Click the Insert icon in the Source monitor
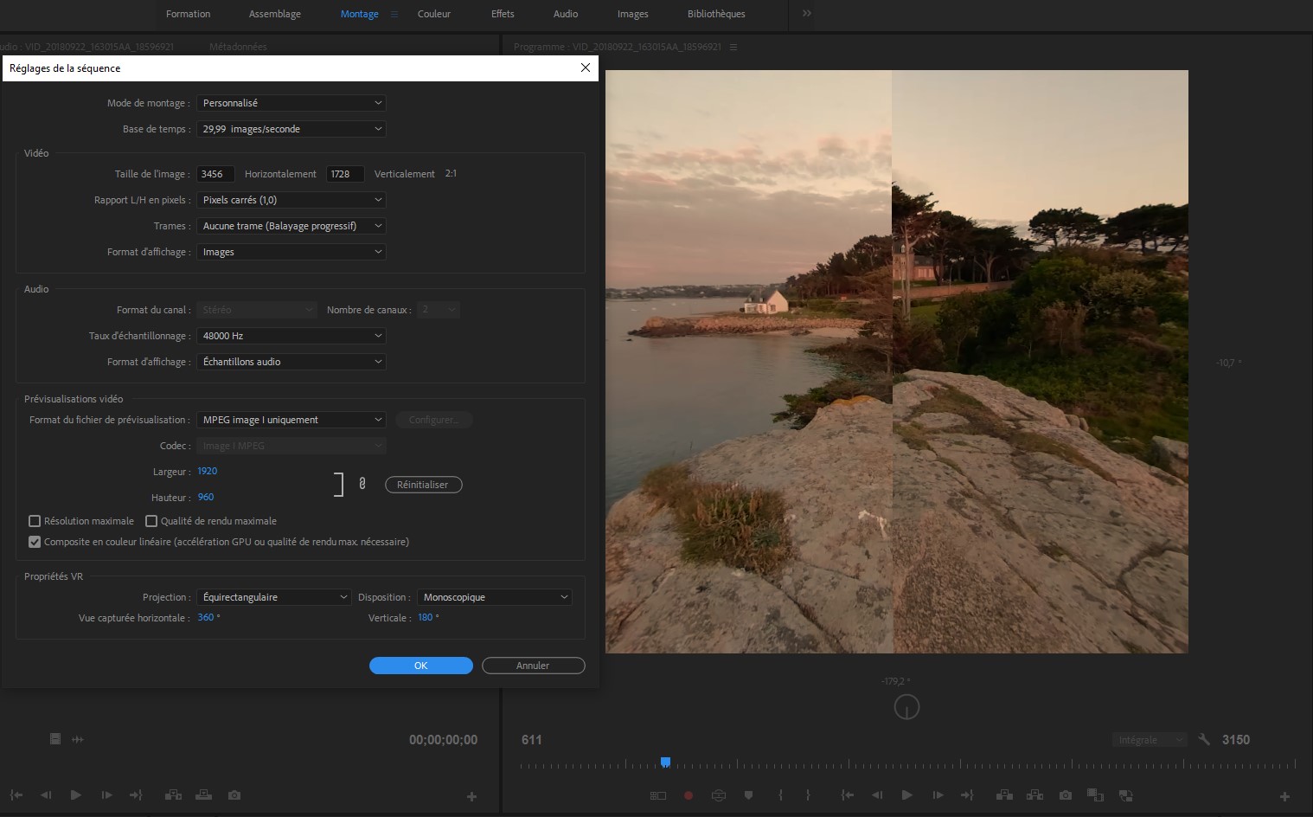Viewport: 1313px width, 817px height. tap(173, 795)
